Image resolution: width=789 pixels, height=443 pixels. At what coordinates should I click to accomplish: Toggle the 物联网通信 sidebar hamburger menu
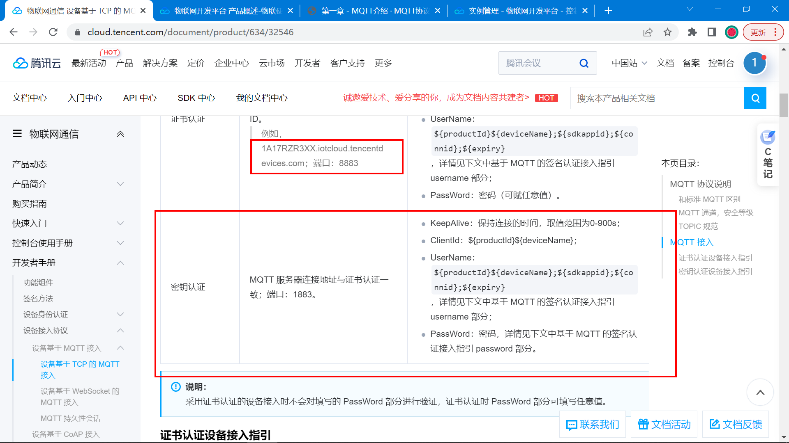(x=17, y=134)
